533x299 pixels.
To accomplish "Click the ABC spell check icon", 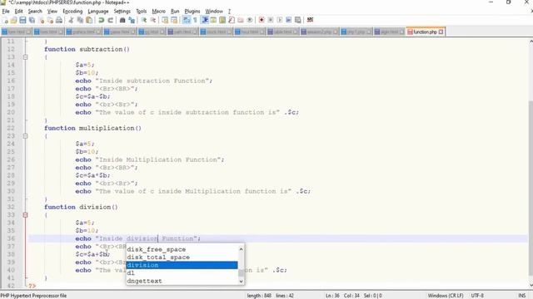I will point(310,20).
